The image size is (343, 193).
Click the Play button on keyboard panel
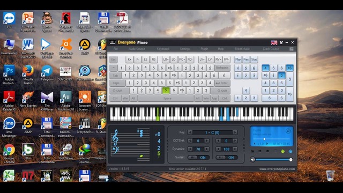pos(238,60)
